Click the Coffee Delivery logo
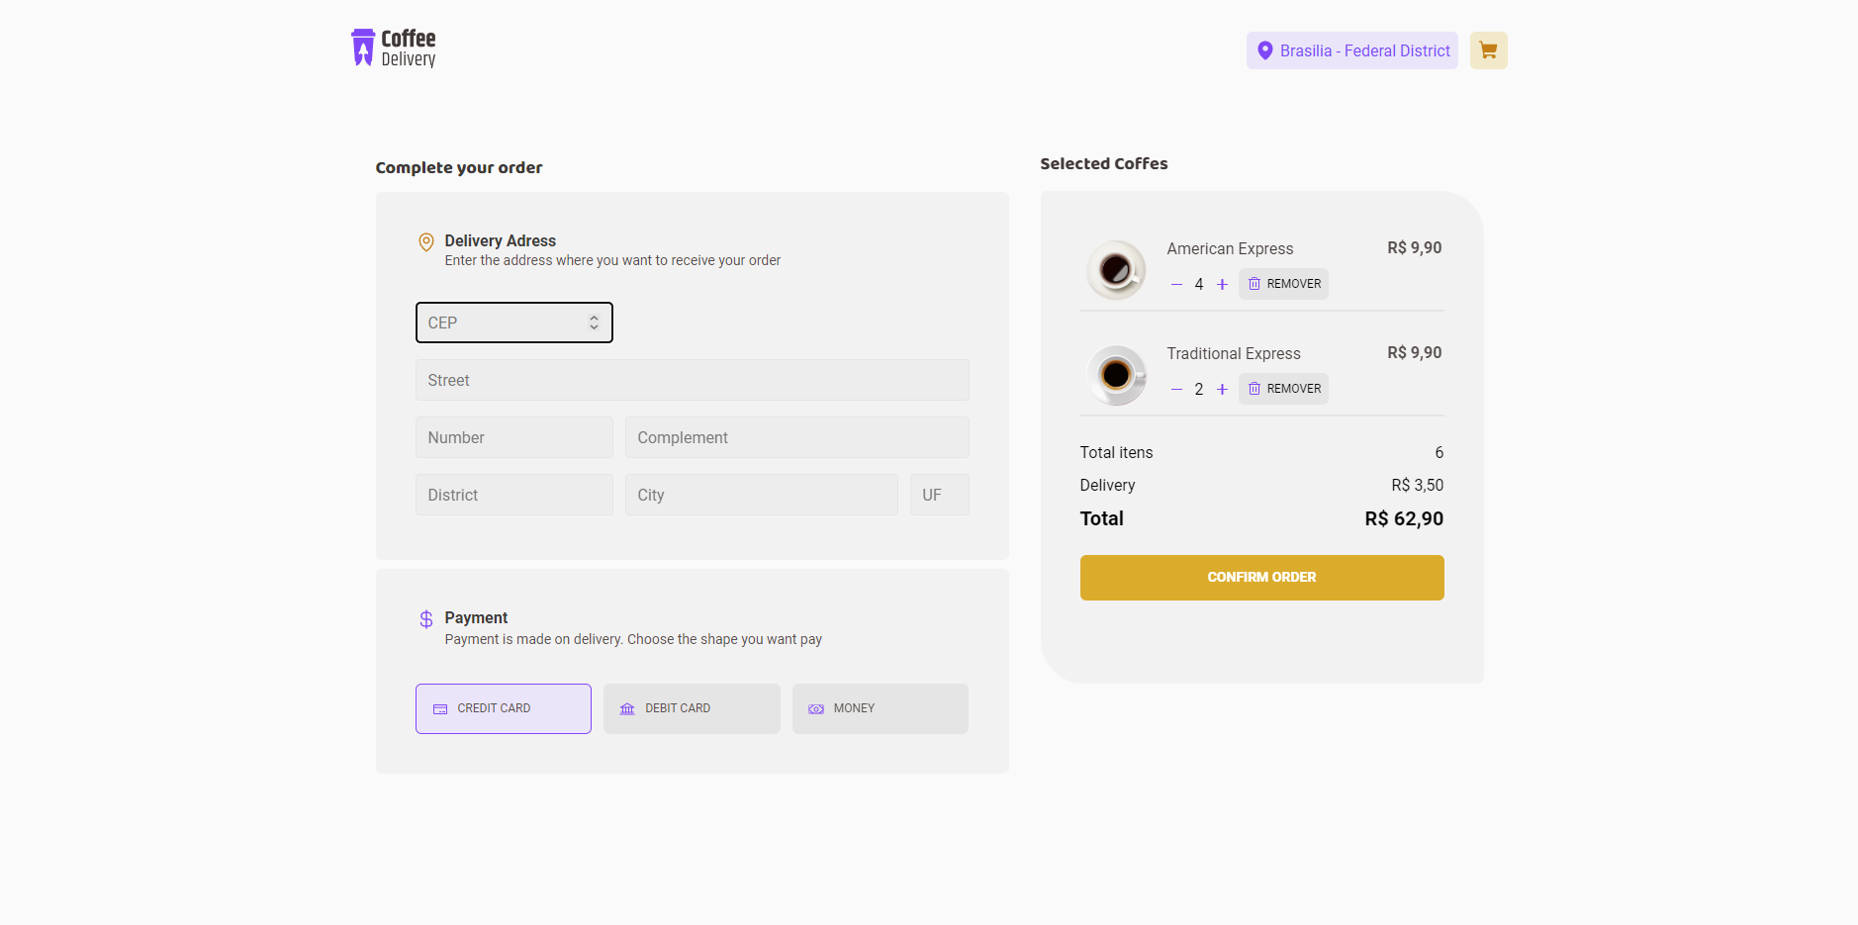Screen dimensions: 1858x925 coord(394,48)
